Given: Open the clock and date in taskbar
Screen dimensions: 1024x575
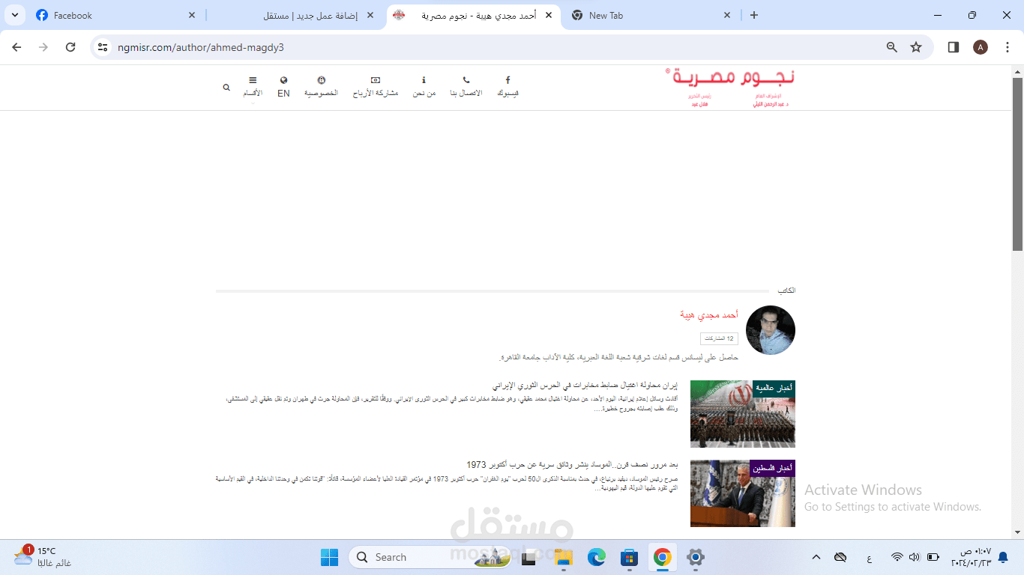Looking at the screenshot, I should [x=971, y=557].
